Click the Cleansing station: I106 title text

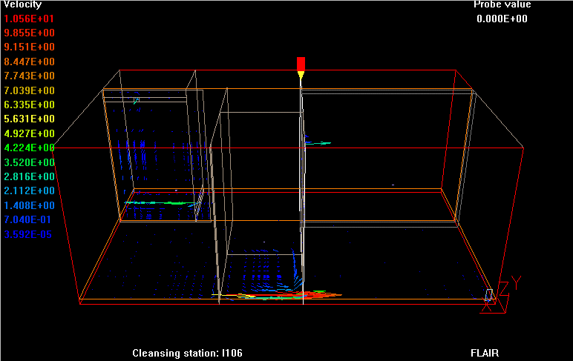(187, 353)
